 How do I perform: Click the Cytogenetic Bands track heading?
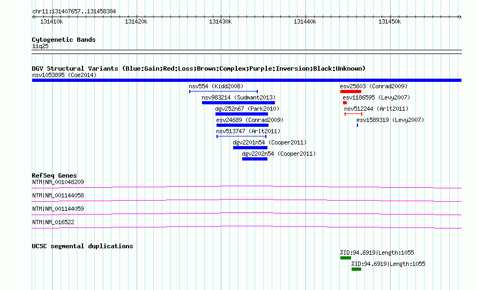pyautogui.click(x=64, y=40)
